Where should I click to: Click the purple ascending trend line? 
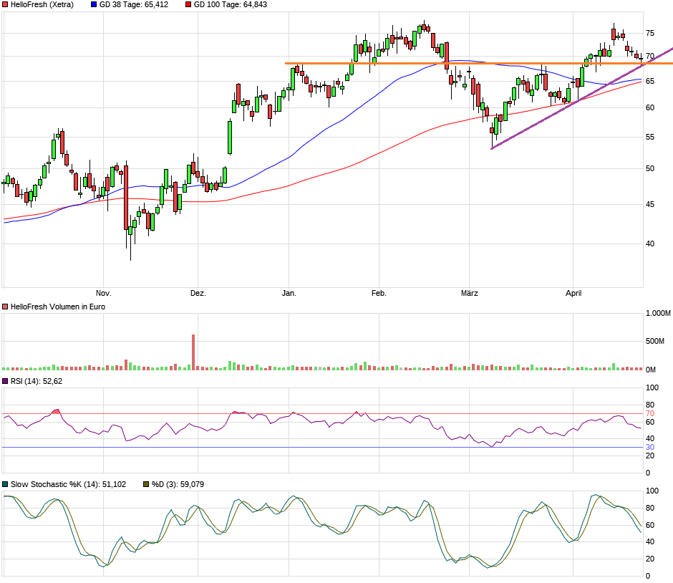pos(582,98)
